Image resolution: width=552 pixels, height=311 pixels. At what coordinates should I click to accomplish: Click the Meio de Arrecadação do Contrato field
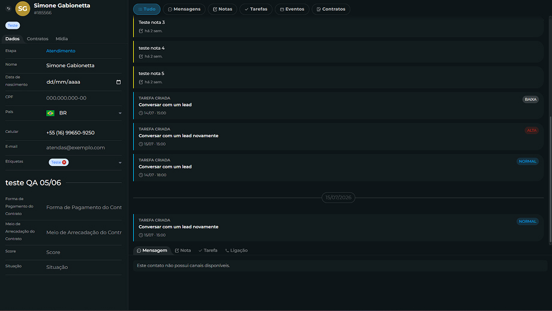[84, 233]
